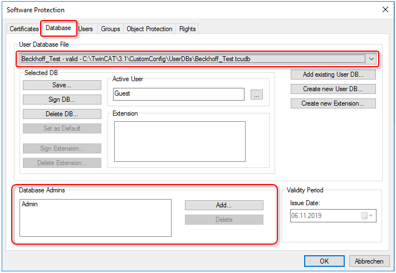
Task: Switch to the Certificates tab
Action: coord(24,29)
